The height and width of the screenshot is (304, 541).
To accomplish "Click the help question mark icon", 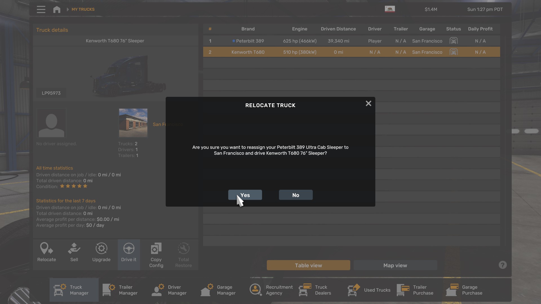I will tap(503, 265).
